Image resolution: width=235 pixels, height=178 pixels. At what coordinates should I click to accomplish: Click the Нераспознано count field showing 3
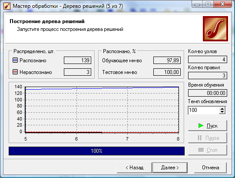click(x=77, y=72)
